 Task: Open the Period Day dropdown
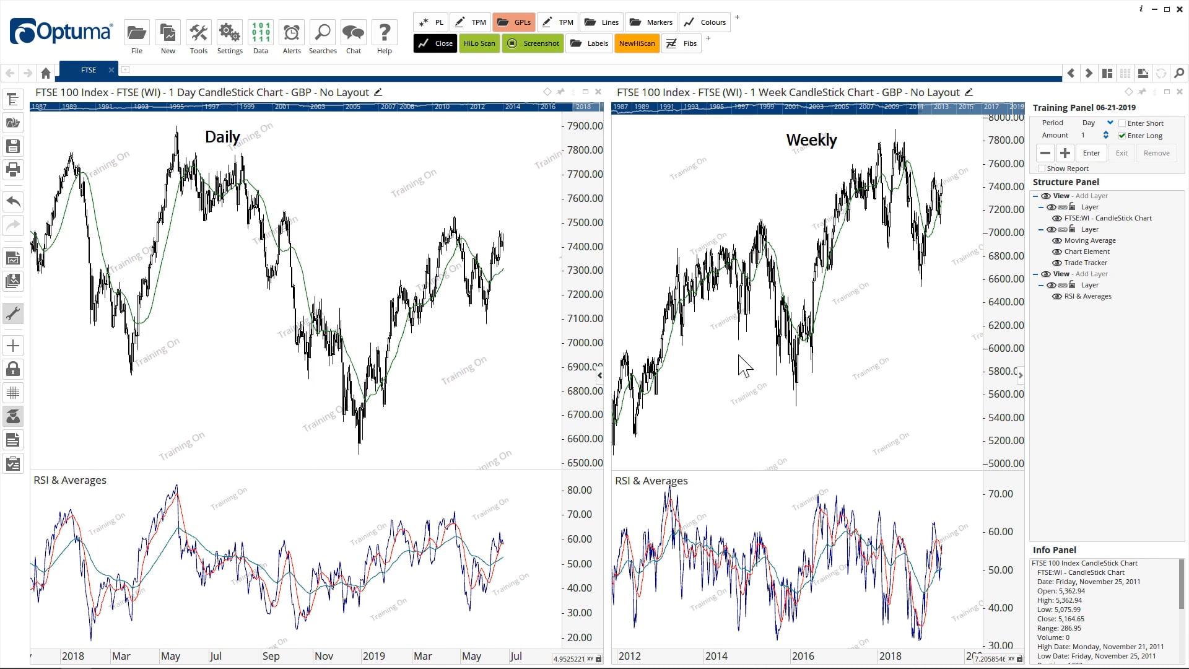coord(1110,123)
